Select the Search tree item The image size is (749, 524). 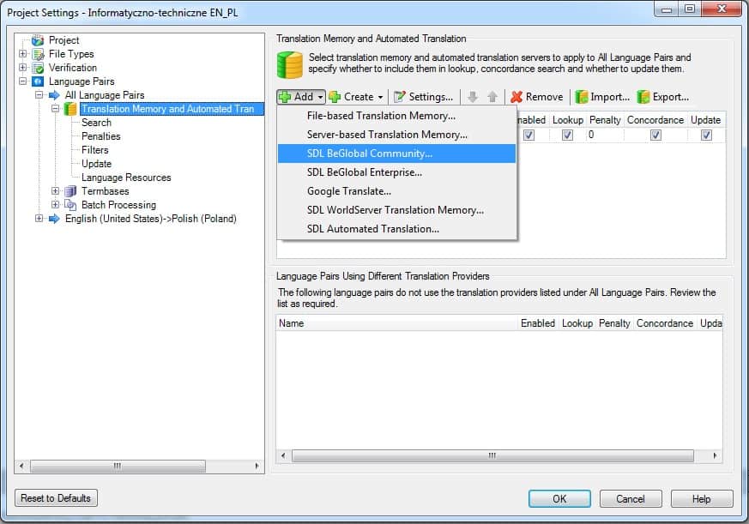[x=96, y=123]
